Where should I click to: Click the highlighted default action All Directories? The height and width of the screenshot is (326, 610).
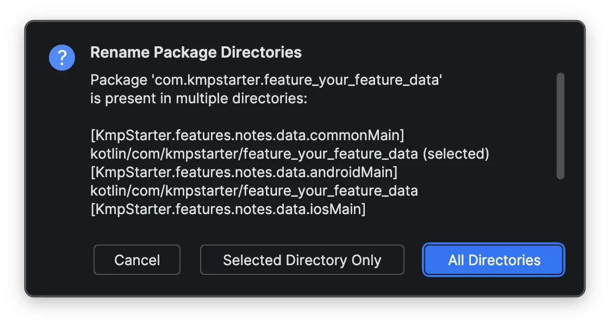pos(493,260)
